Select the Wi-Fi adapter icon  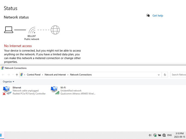pyautogui.click(x=55, y=90)
